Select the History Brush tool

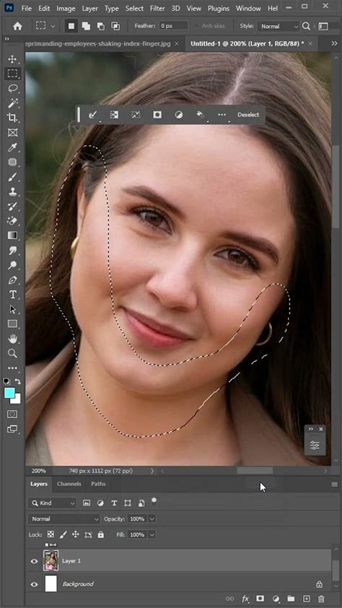click(12, 207)
